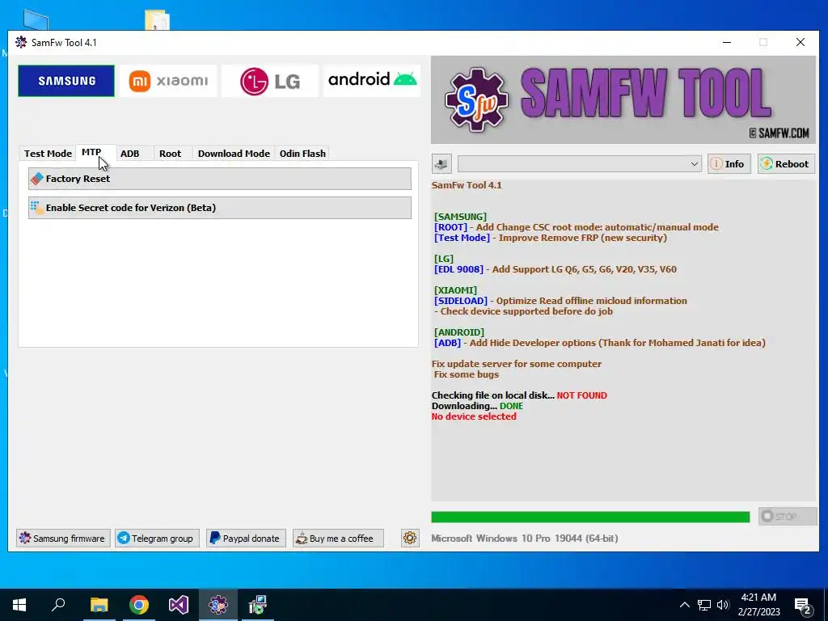Screen dimensions: 828x621
Task: Launch Google Chrome from the taskbar
Action: coord(139,605)
